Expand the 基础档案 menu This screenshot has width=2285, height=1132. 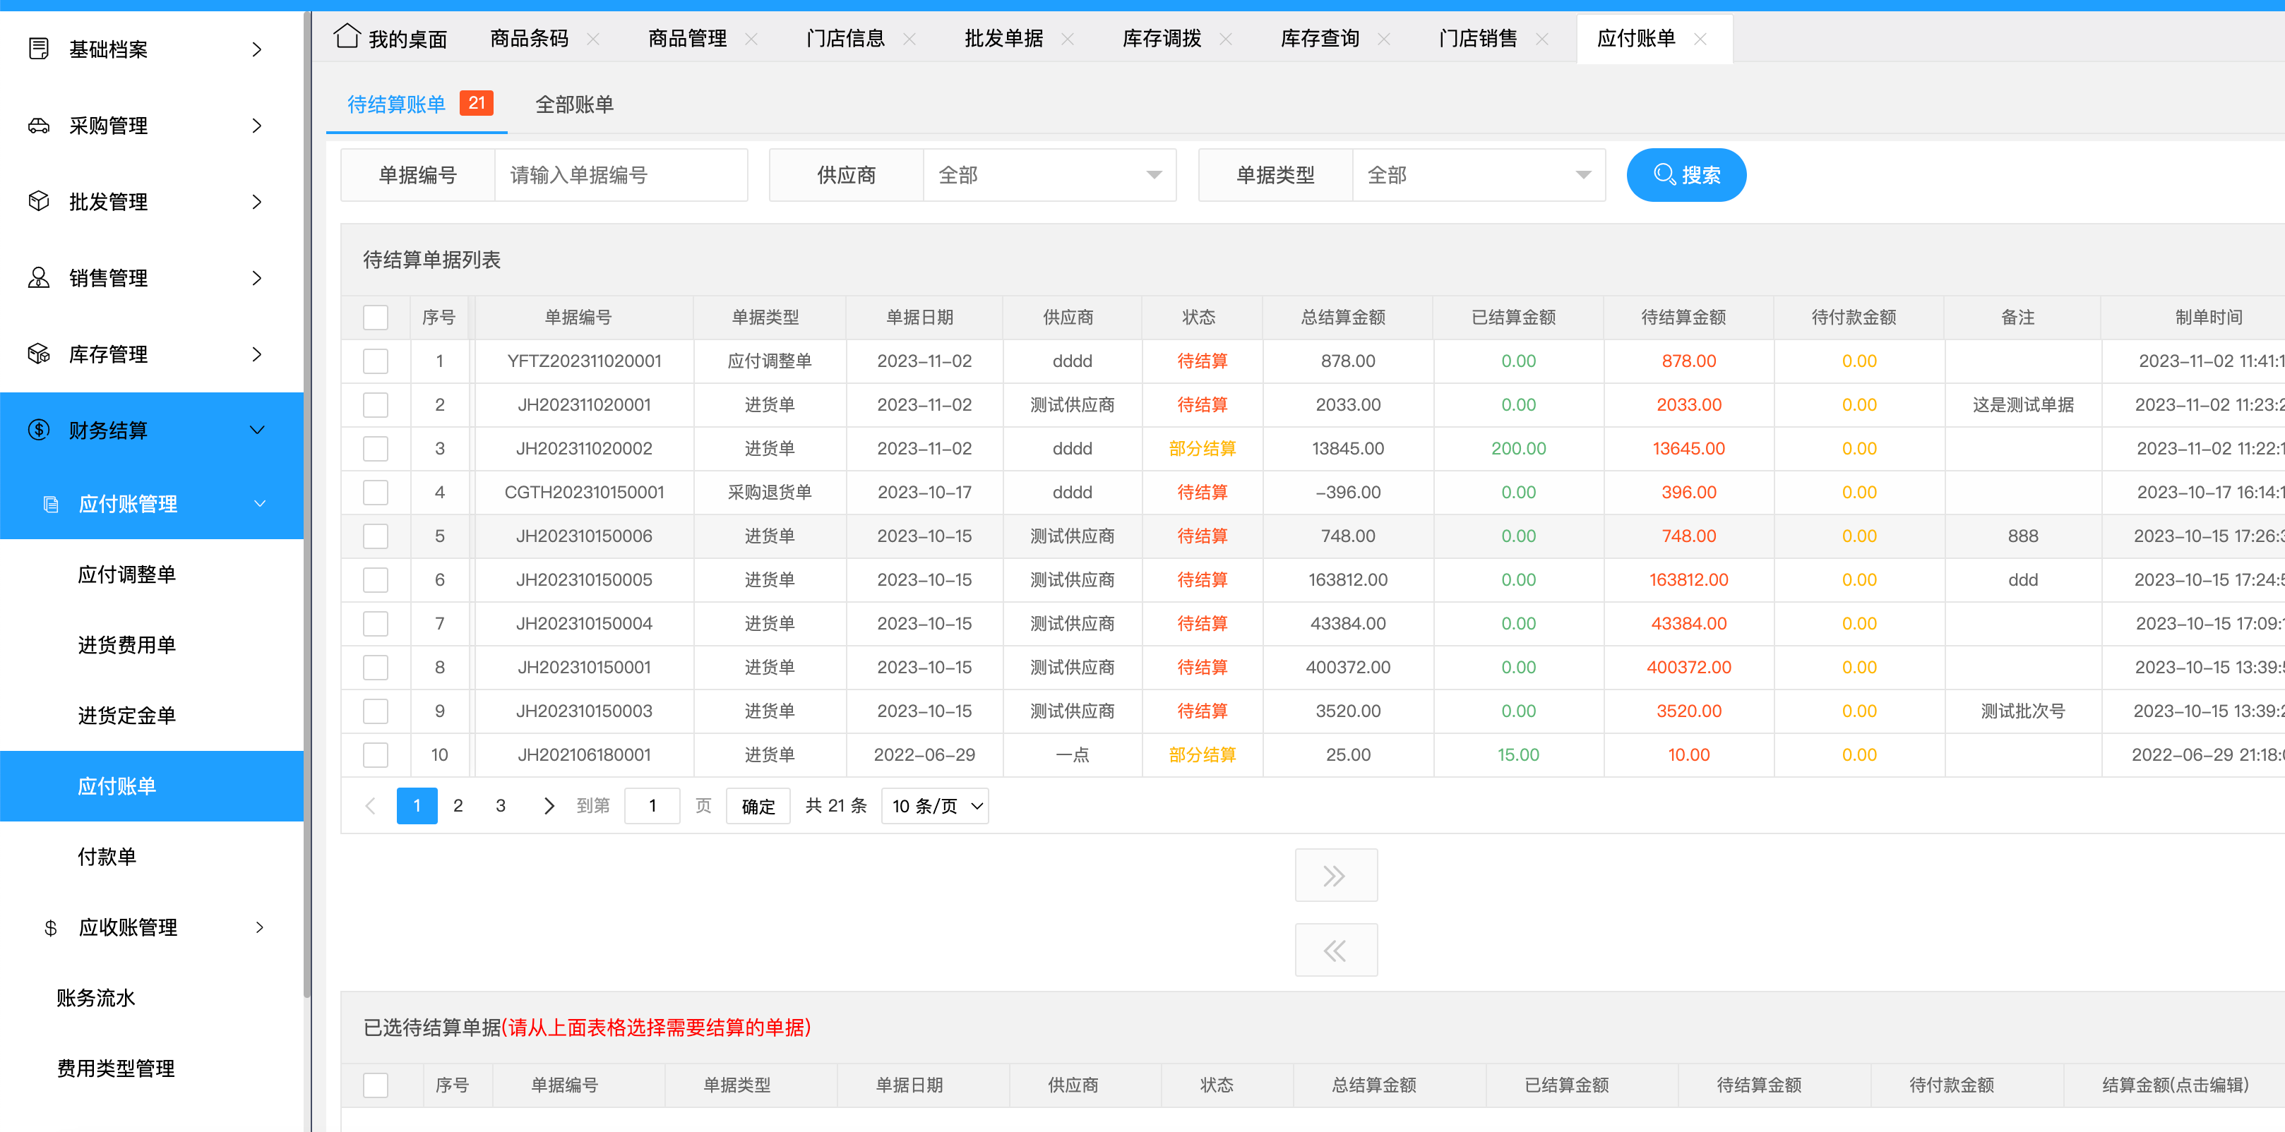point(257,49)
